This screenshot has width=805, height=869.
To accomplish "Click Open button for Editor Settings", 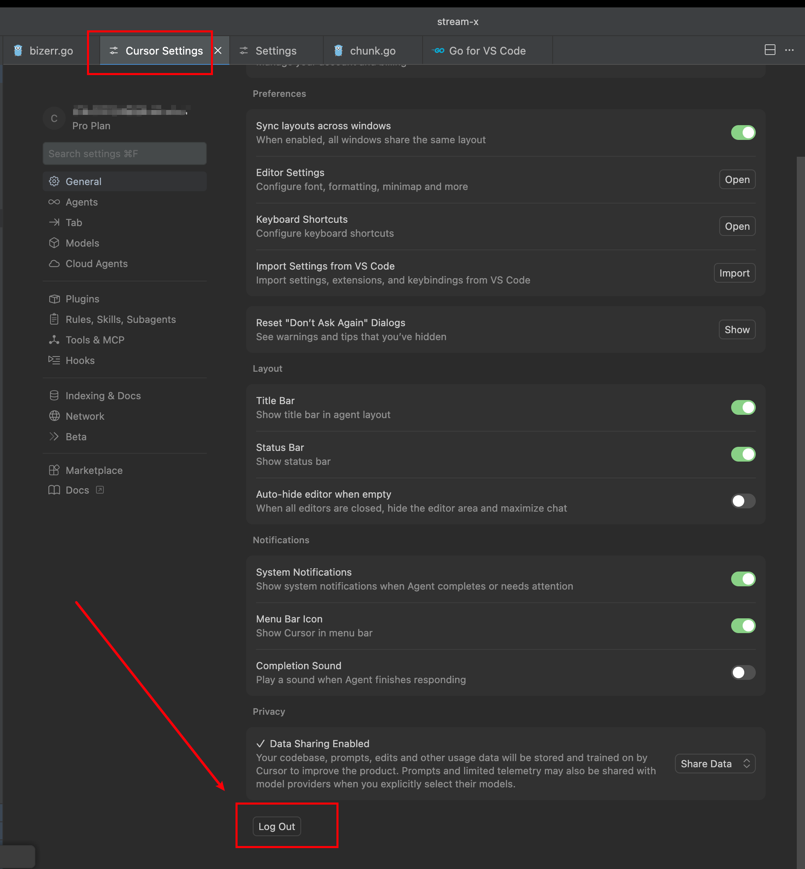I will pyautogui.click(x=737, y=179).
